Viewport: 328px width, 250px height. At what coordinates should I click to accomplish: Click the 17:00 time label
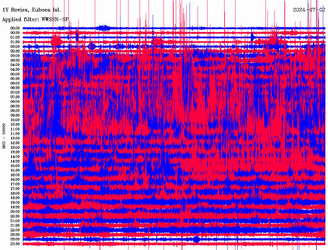[x=15, y=184]
